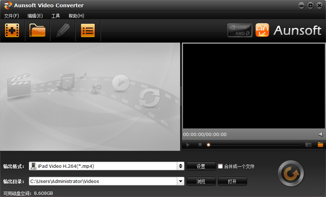Minimize the Aunsoft window
The width and height of the screenshot is (326, 197).
pyautogui.click(x=302, y=5)
